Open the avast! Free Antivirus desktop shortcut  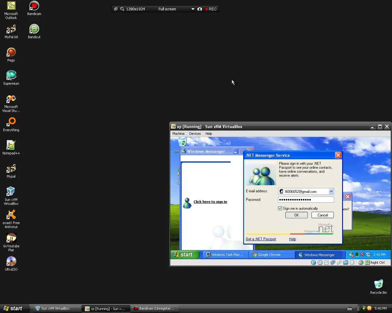[x=11, y=219]
